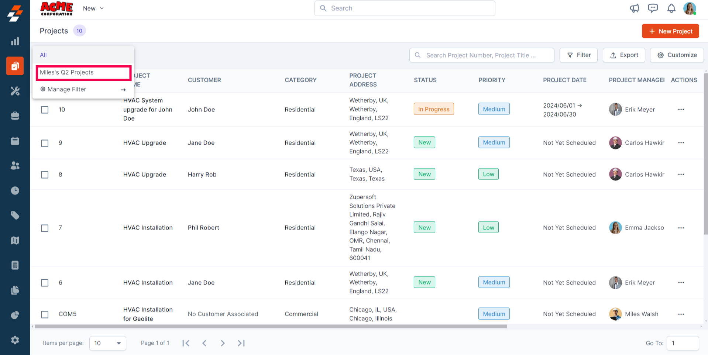This screenshot has width=708, height=355.
Task: Open the chat messages icon
Action: click(653, 8)
